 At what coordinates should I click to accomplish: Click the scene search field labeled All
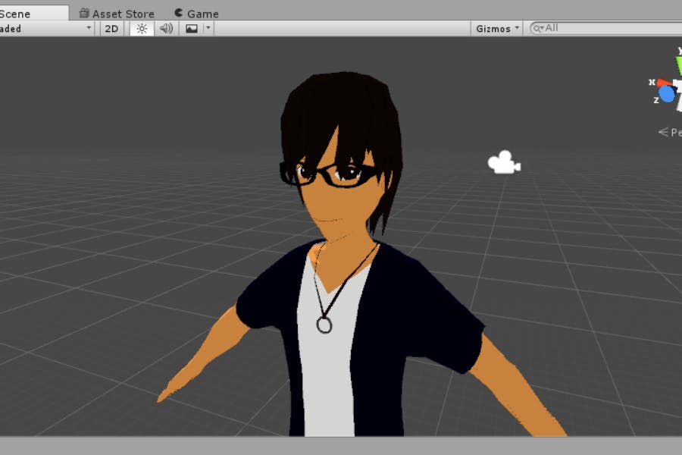(x=606, y=28)
